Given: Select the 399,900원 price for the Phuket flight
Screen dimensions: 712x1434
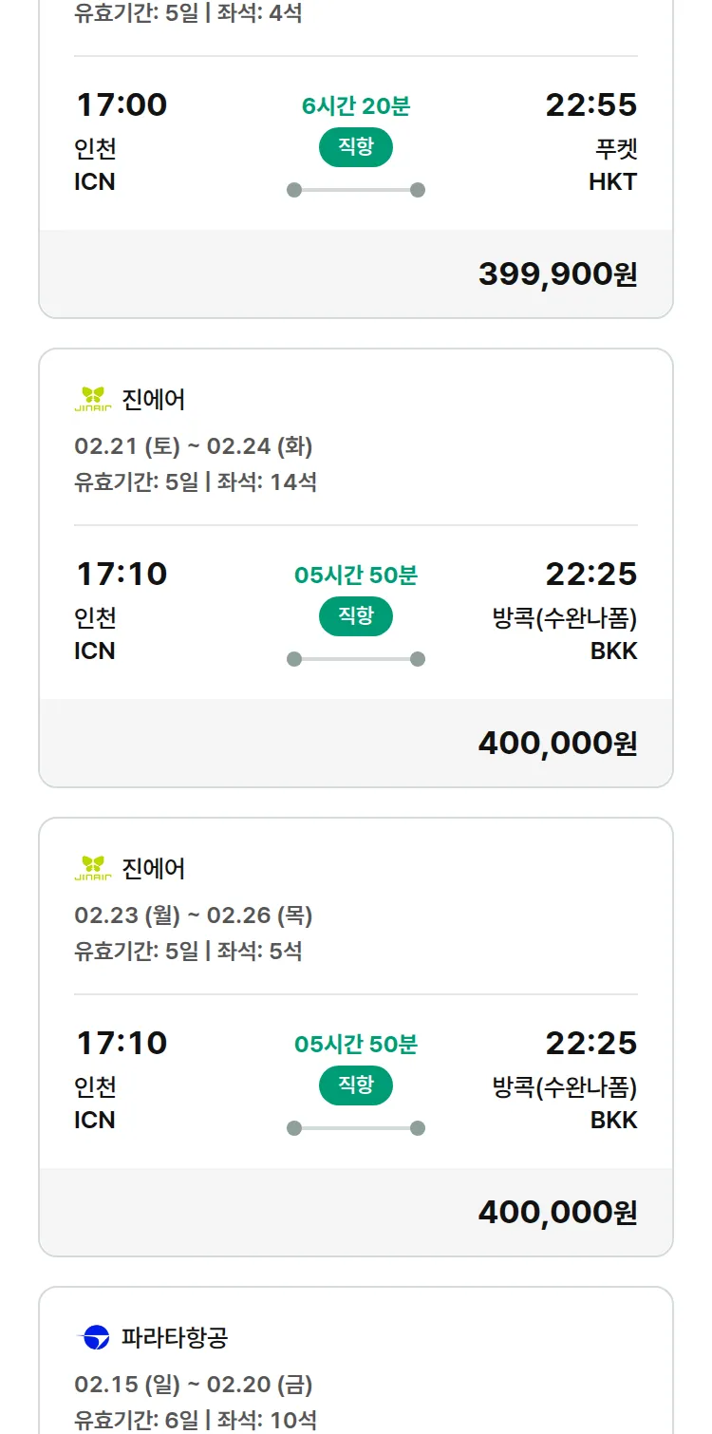Looking at the screenshot, I should [x=557, y=274].
